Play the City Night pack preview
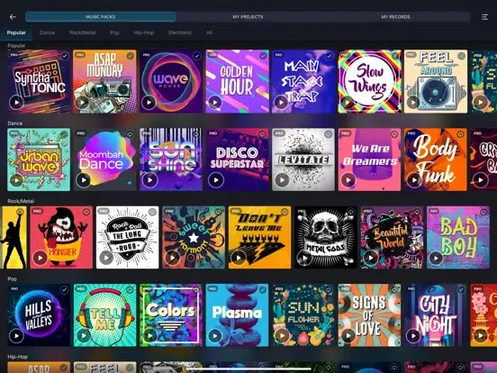The height and width of the screenshot is (373, 497). (413, 335)
